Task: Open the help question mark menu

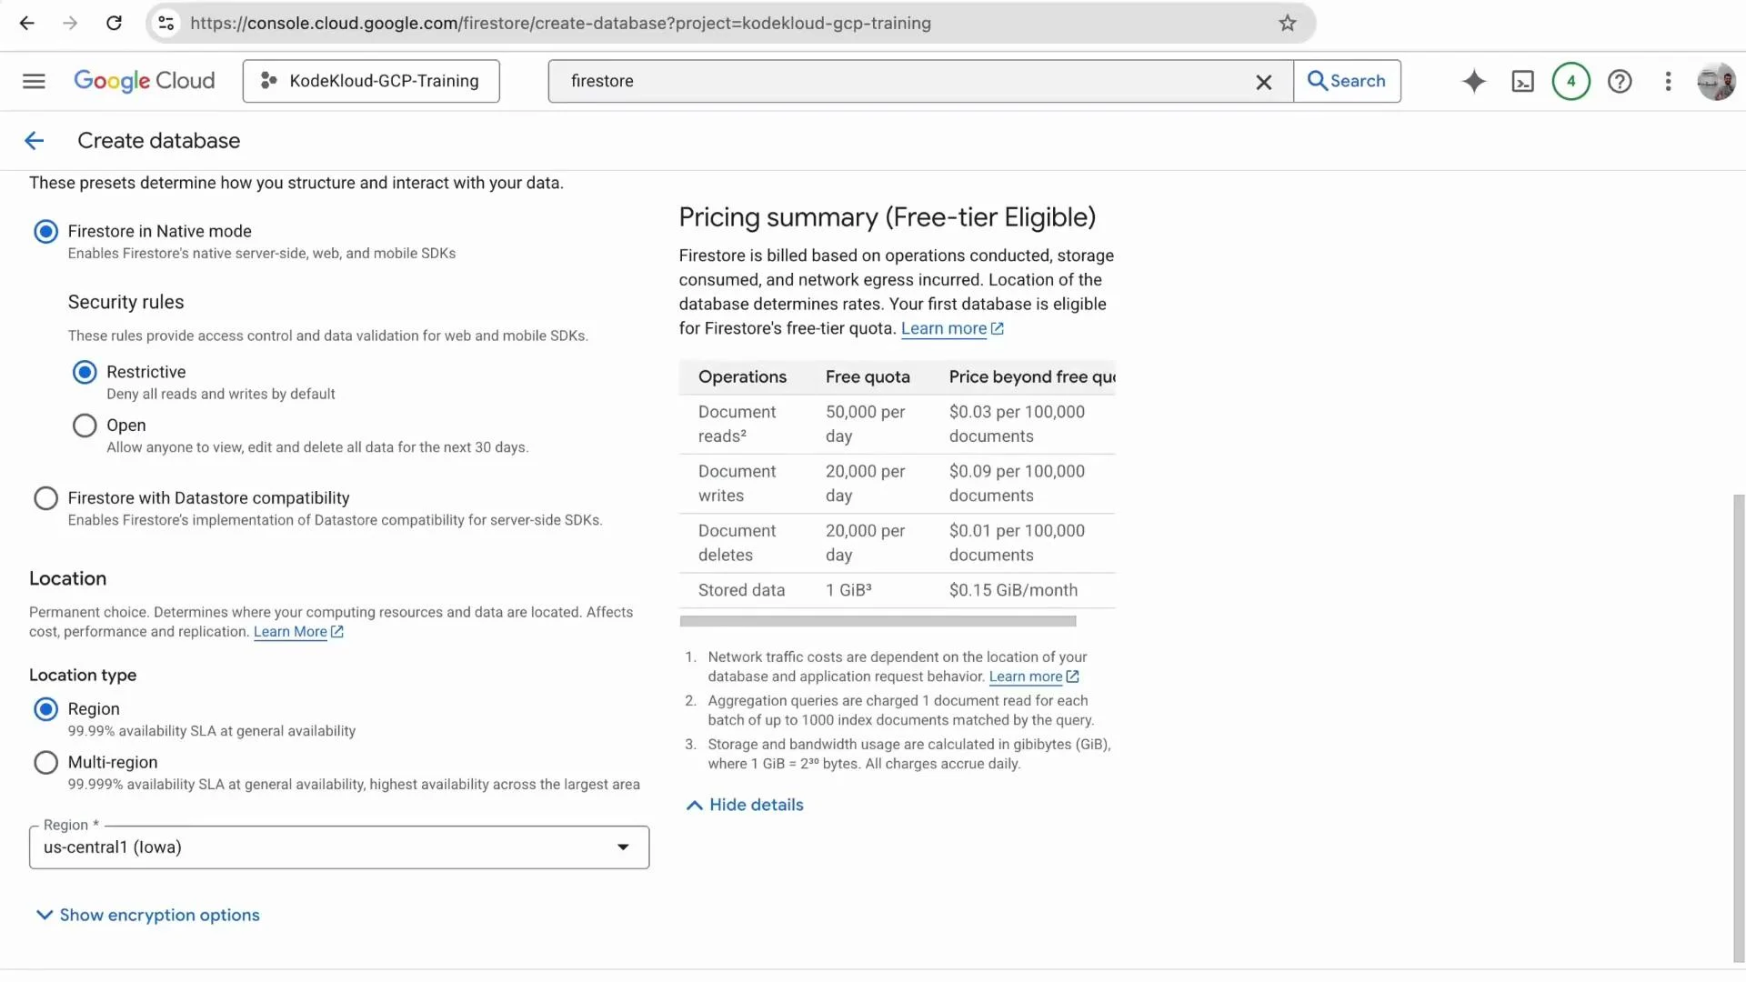Action: click(x=1619, y=81)
